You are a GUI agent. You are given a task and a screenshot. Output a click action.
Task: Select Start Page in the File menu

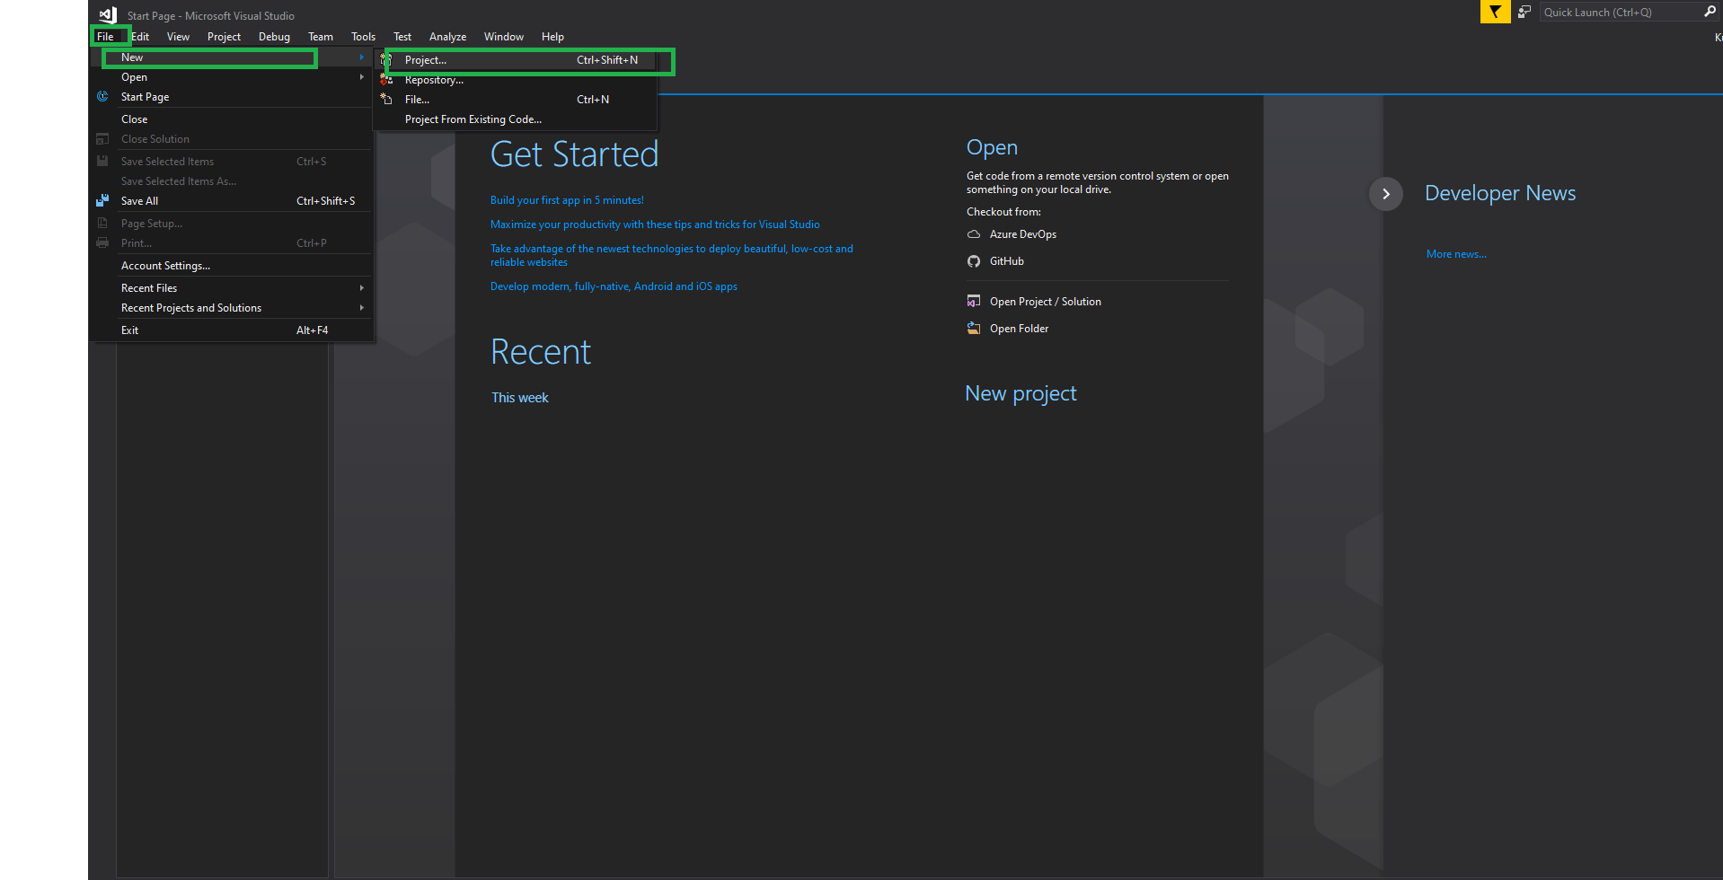232,97
